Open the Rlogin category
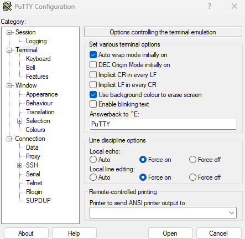 pos(34,192)
